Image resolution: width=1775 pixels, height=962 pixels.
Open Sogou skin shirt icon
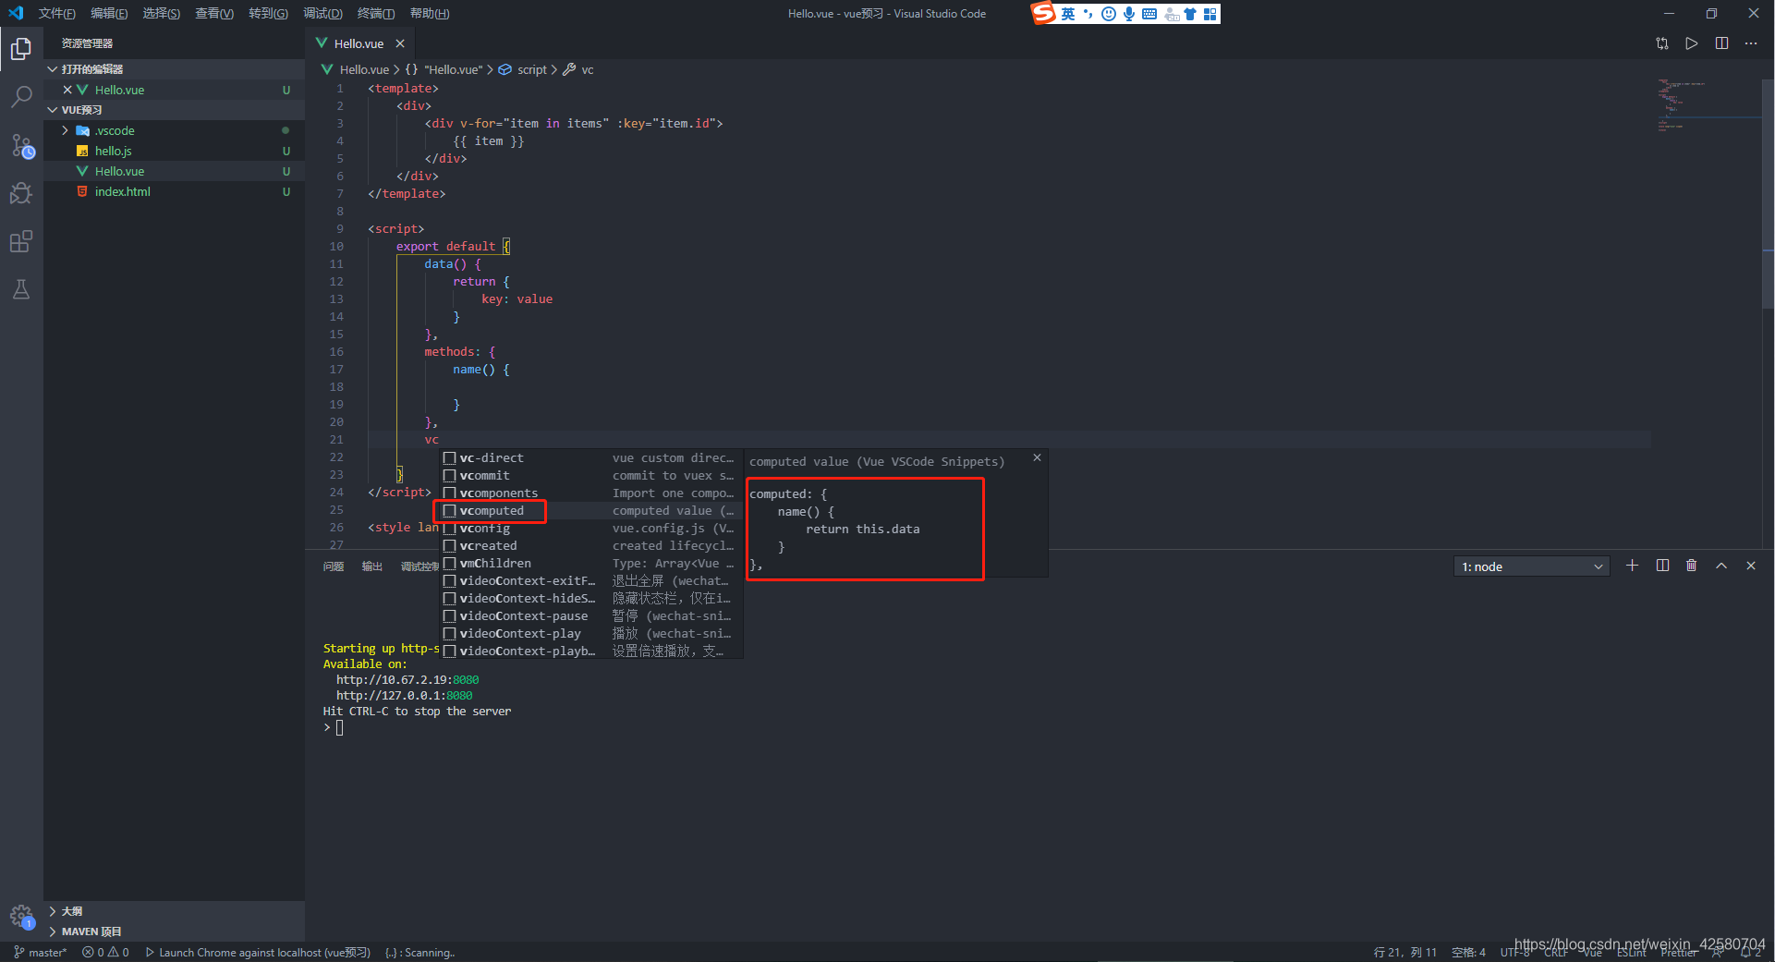coord(1190,14)
